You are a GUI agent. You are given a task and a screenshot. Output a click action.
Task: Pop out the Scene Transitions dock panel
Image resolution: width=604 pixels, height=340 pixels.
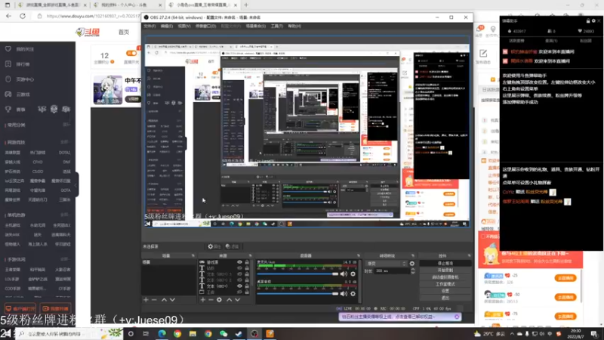412,255
